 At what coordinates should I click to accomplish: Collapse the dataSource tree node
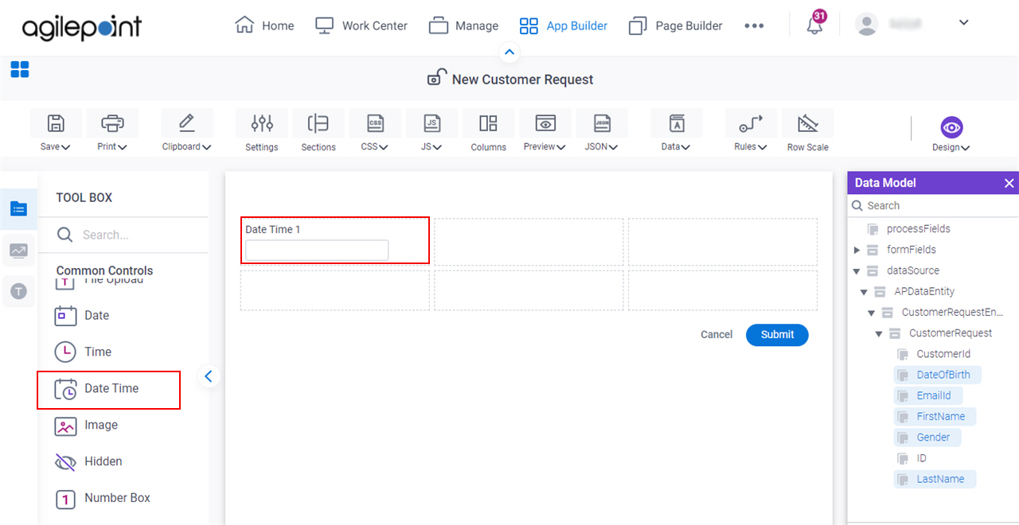pos(857,271)
